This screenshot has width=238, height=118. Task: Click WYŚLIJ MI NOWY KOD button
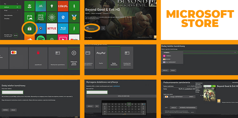121,96
